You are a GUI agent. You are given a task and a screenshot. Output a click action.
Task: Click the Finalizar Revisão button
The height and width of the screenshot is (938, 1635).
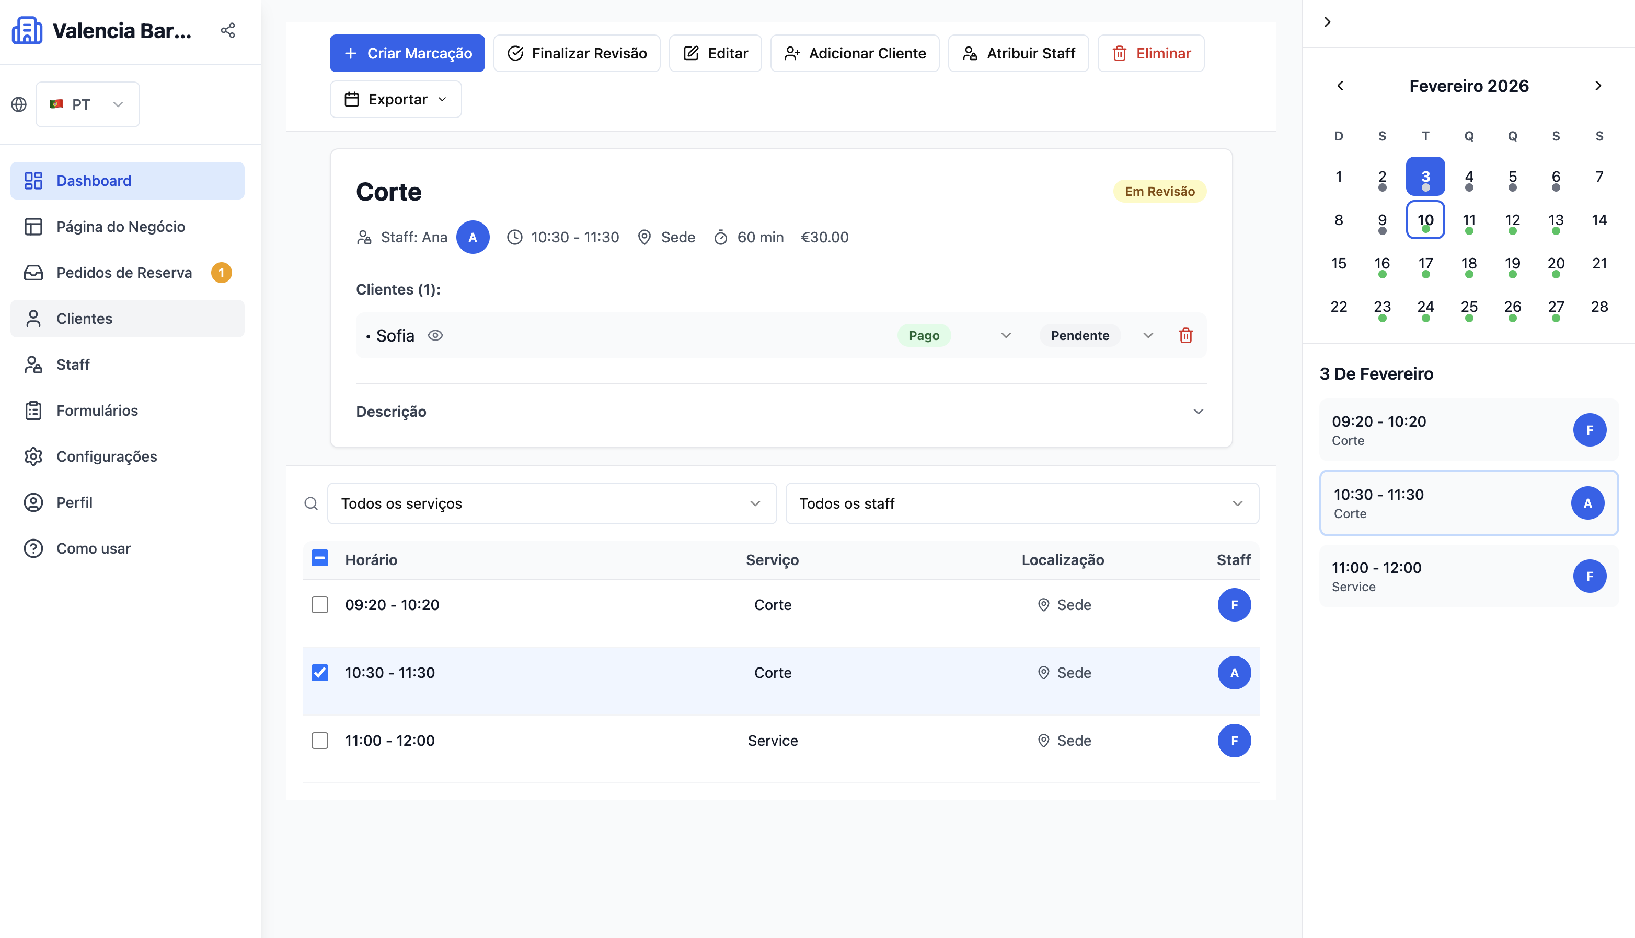577,53
